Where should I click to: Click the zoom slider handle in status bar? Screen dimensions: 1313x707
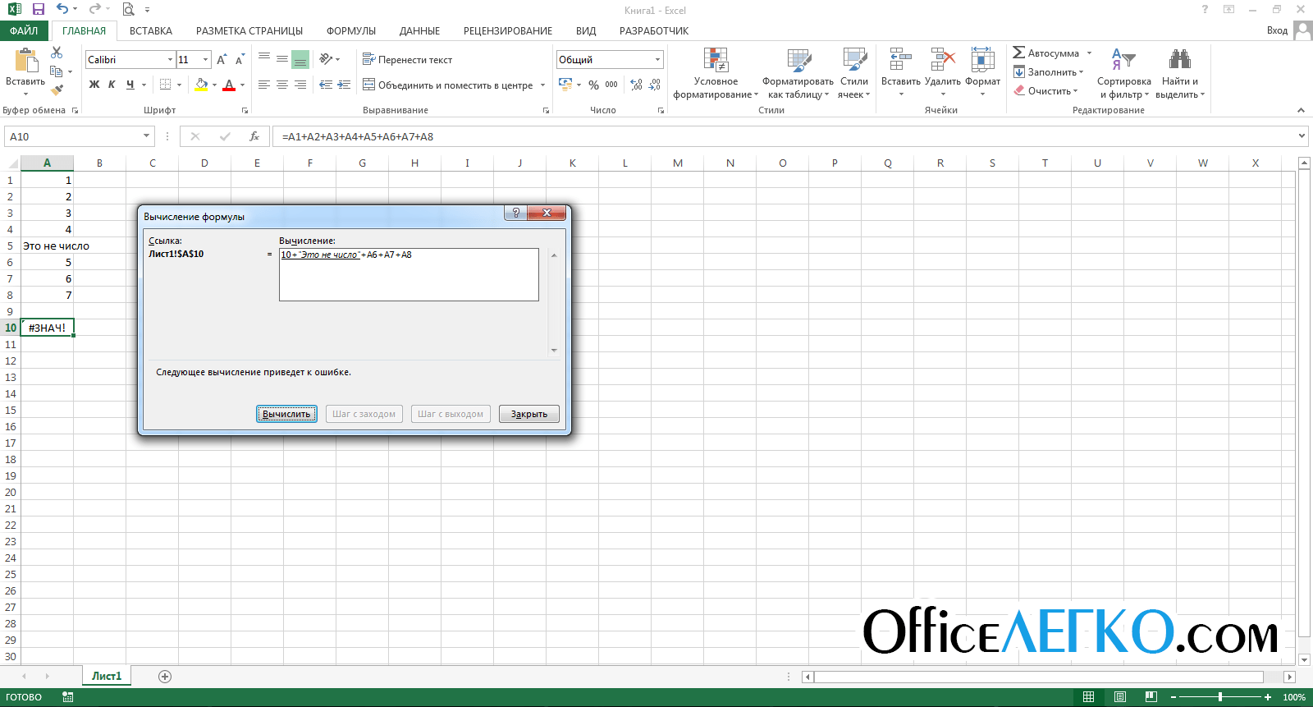(1220, 697)
